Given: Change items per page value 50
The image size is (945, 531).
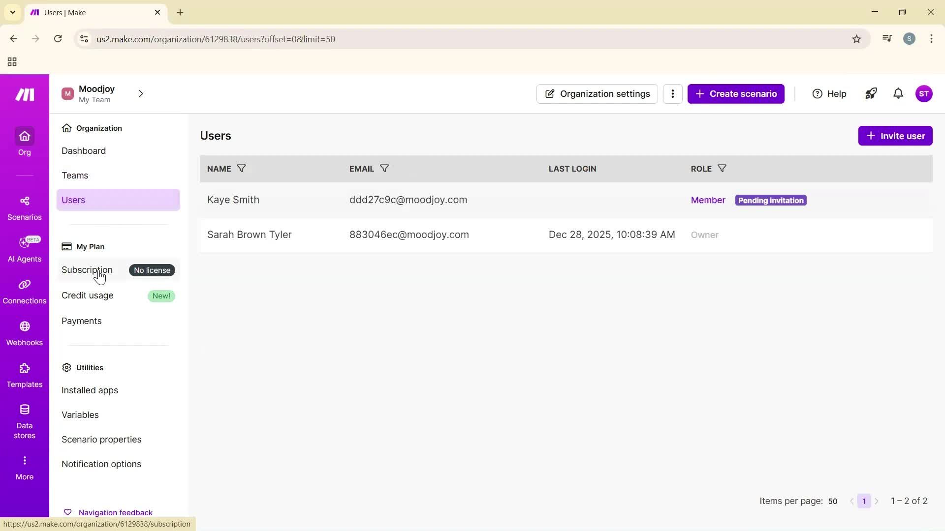Looking at the screenshot, I should (833, 501).
